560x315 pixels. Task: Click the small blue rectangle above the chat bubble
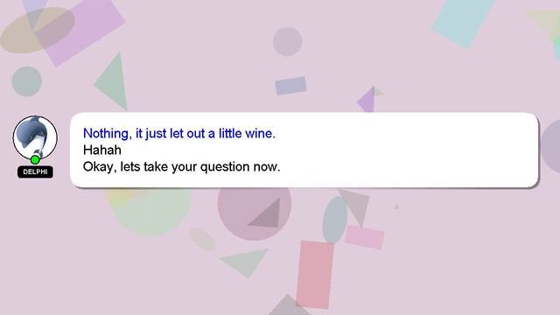[x=290, y=86]
